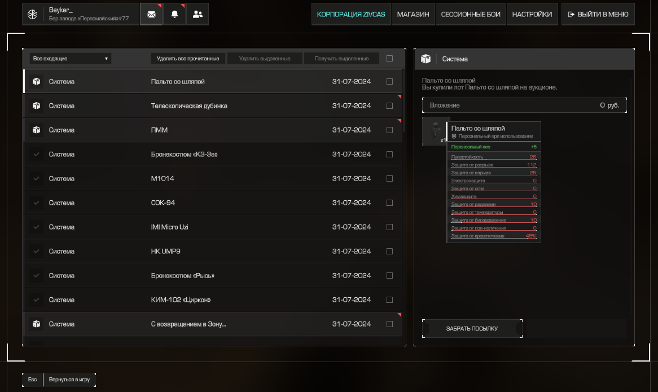This screenshot has width=658, height=392.
Task: Click Удалить все прочитанные button
Action: click(x=188, y=59)
